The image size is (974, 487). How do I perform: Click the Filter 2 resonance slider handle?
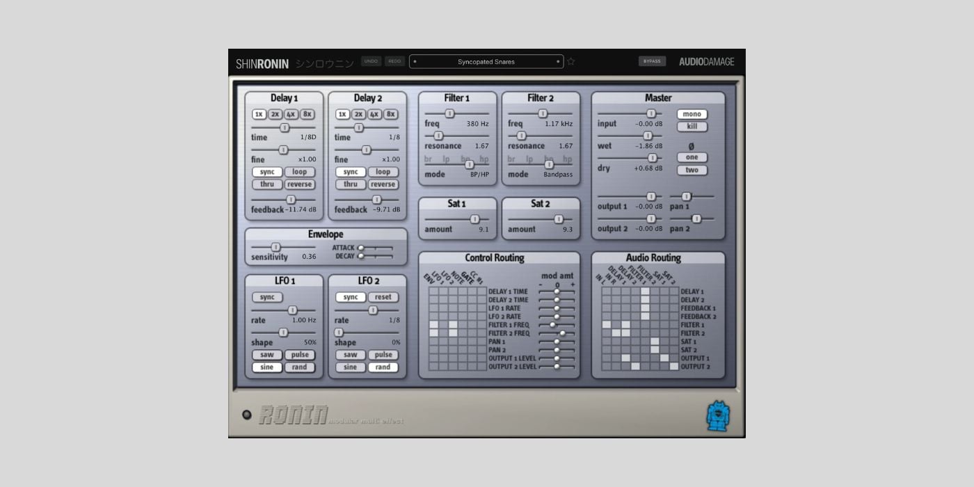pyautogui.click(x=521, y=136)
